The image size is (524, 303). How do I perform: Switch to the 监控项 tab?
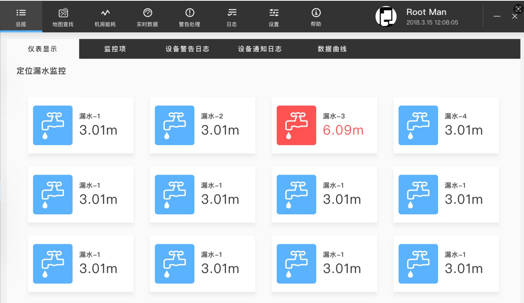(115, 49)
